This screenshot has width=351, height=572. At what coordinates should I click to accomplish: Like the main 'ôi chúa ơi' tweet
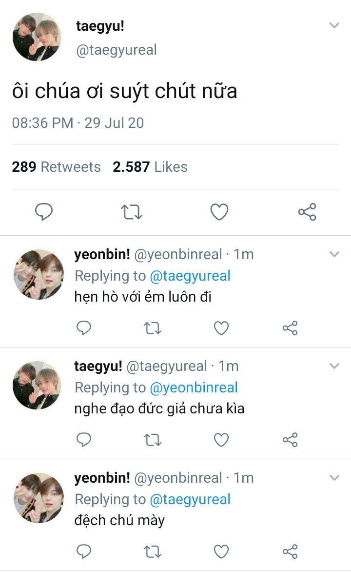219,212
